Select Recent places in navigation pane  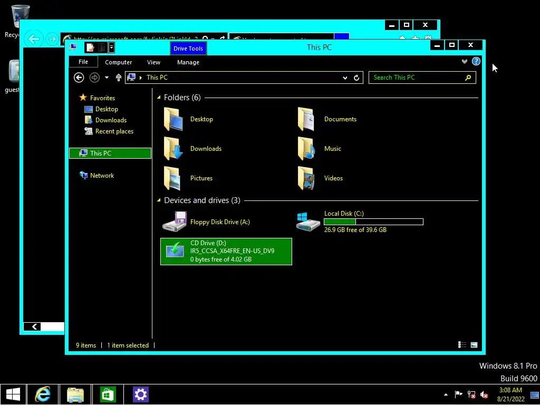pyautogui.click(x=114, y=131)
